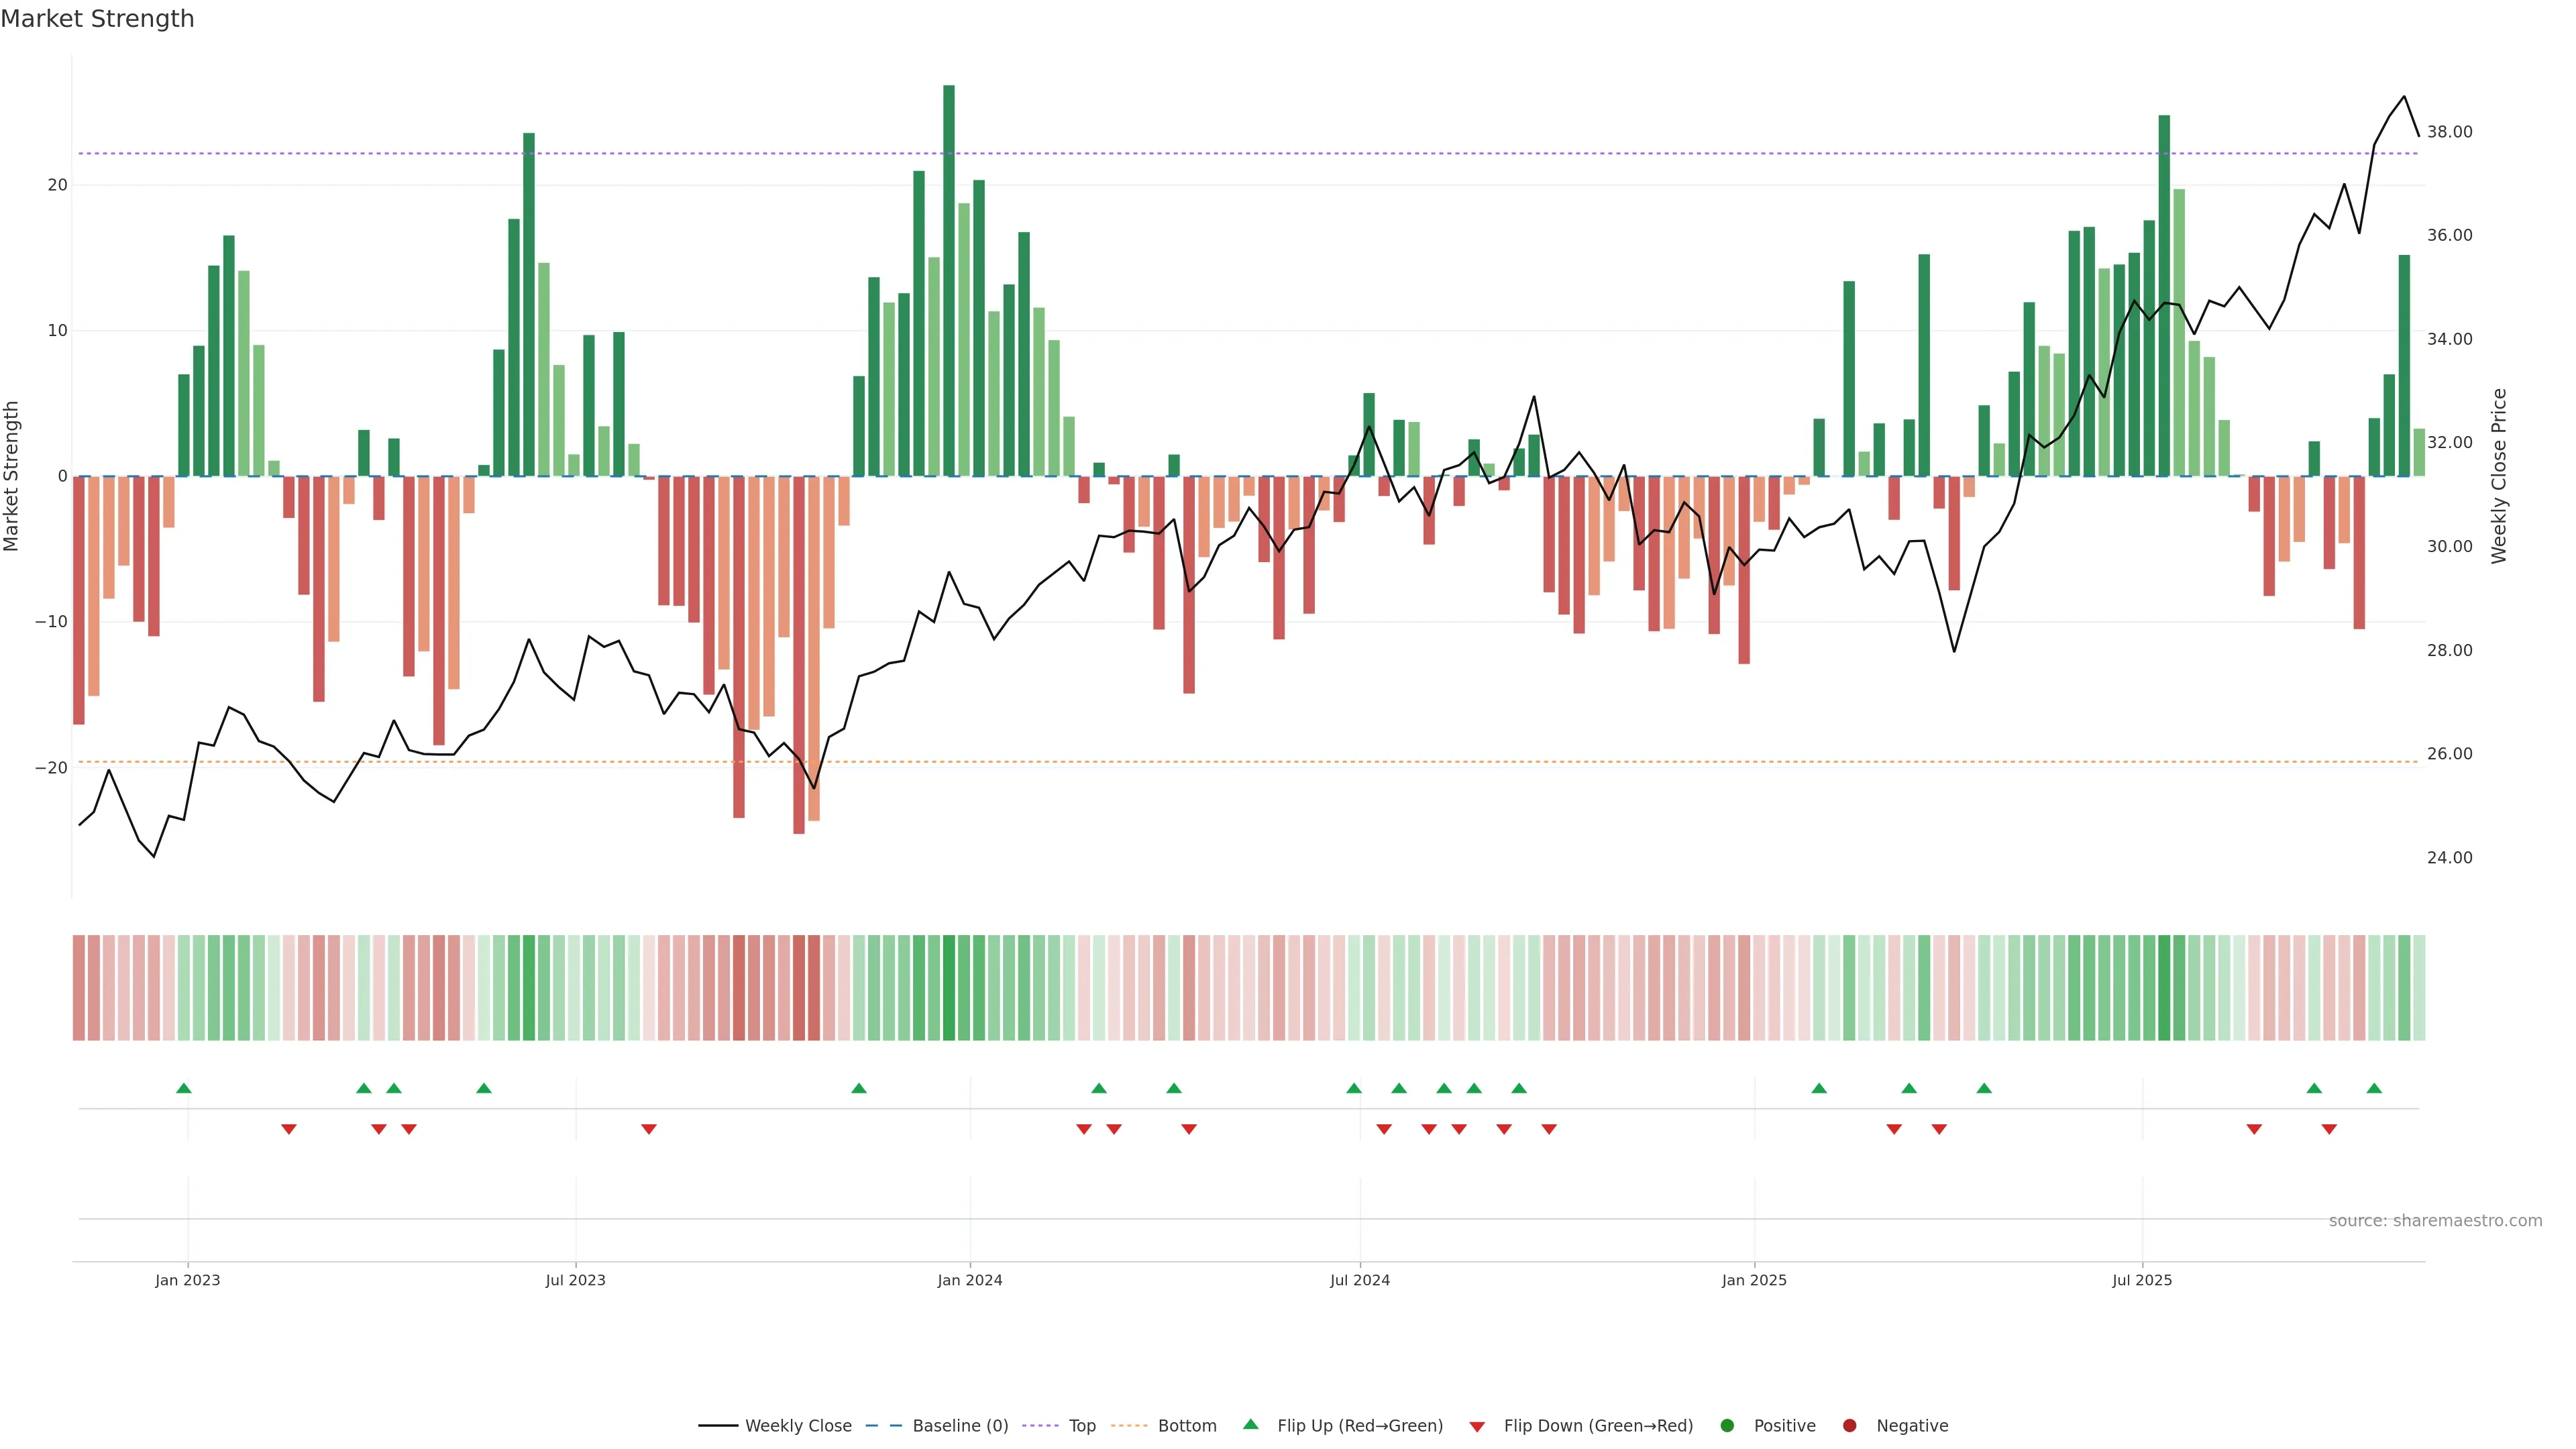Click the Weekly Close Price axis title
The width and height of the screenshot is (2576, 1449).
(x=2499, y=476)
